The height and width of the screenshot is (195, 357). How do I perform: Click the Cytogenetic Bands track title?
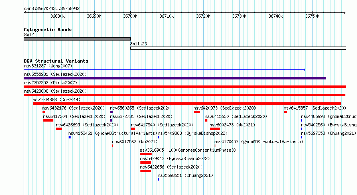pos(48,30)
